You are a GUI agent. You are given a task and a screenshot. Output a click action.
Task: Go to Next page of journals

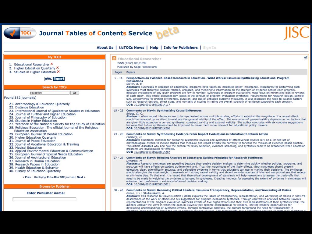click(81, 177)
